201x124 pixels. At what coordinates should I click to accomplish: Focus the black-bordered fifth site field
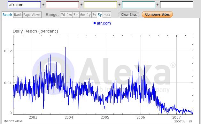[x=176, y=5]
